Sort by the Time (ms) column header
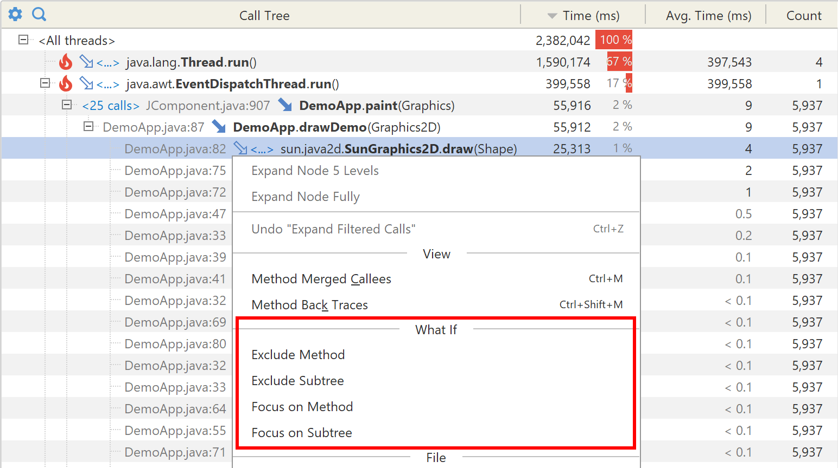This screenshot has height=468, width=838. pyautogui.click(x=583, y=16)
